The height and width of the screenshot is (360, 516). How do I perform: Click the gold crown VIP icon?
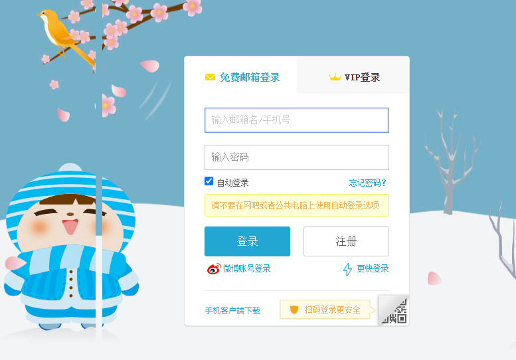335,77
